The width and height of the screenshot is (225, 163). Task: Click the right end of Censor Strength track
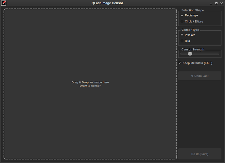[x=218, y=54]
